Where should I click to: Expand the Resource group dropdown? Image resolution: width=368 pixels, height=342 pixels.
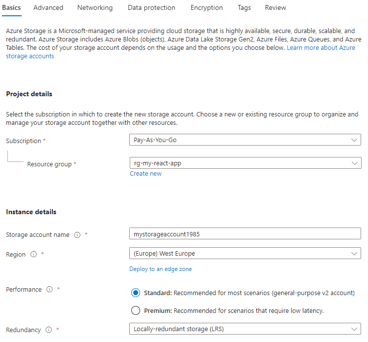246,163
